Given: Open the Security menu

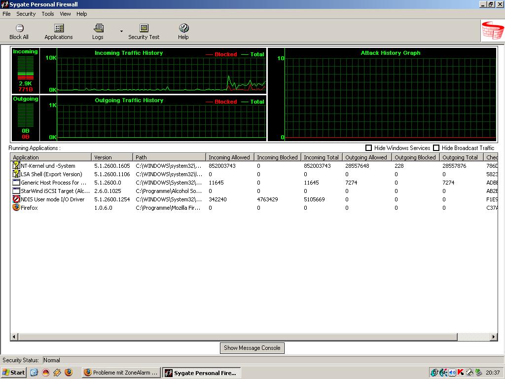Looking at the screenshot, I should (26, 14).
